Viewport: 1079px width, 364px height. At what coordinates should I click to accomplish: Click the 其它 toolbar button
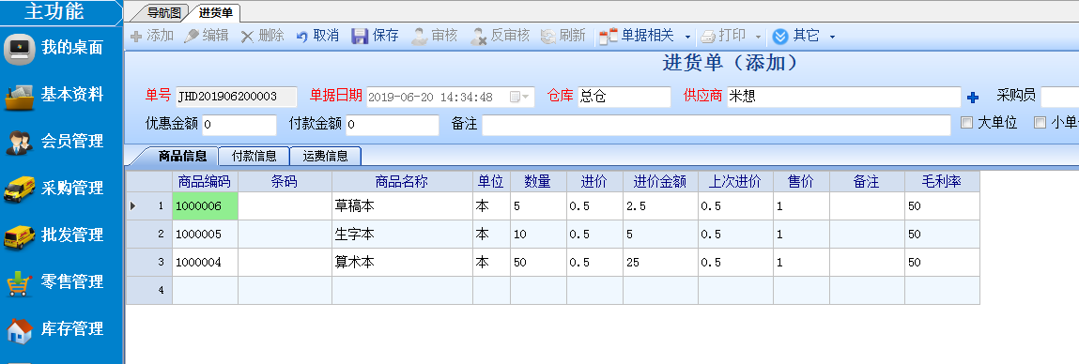796,36
